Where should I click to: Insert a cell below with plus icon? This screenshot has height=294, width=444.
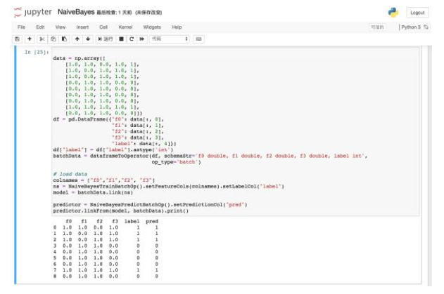[30, 39]
